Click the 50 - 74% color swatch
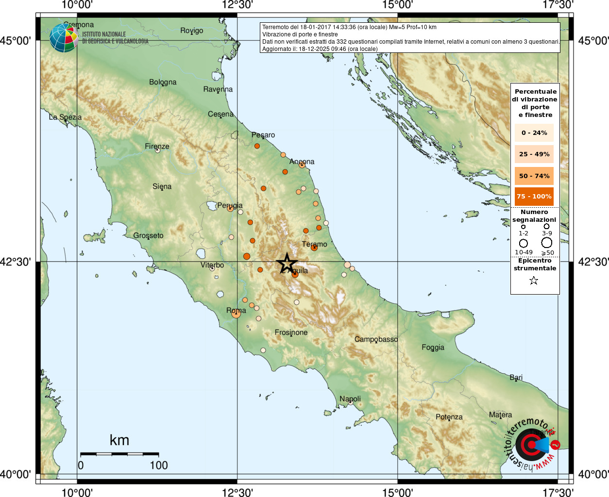 pos(534,176)
